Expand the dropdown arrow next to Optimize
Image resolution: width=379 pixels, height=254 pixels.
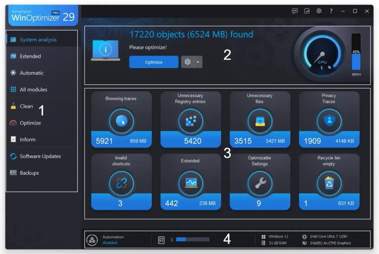(198, 62)
